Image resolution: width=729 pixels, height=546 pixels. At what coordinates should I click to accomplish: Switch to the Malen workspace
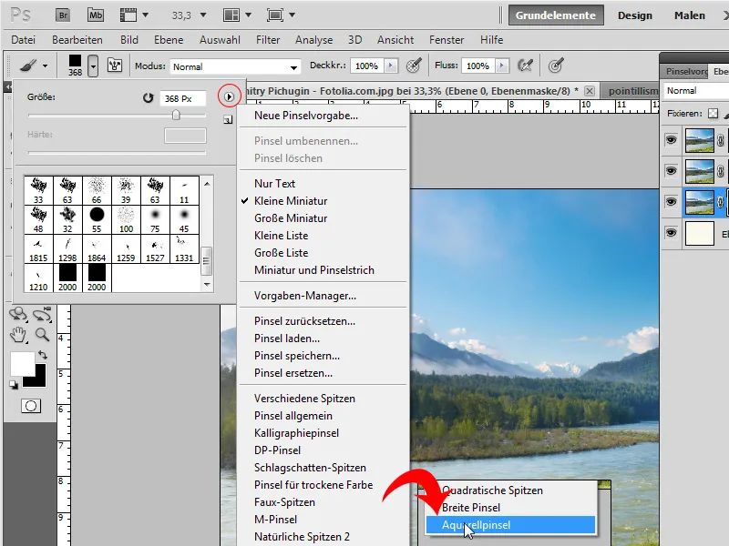(x=690, y=15)
